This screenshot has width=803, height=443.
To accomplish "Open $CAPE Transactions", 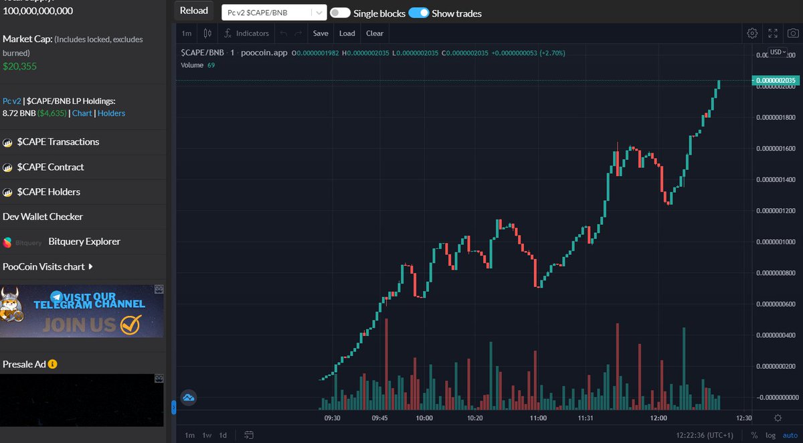I will coord(58,142).
